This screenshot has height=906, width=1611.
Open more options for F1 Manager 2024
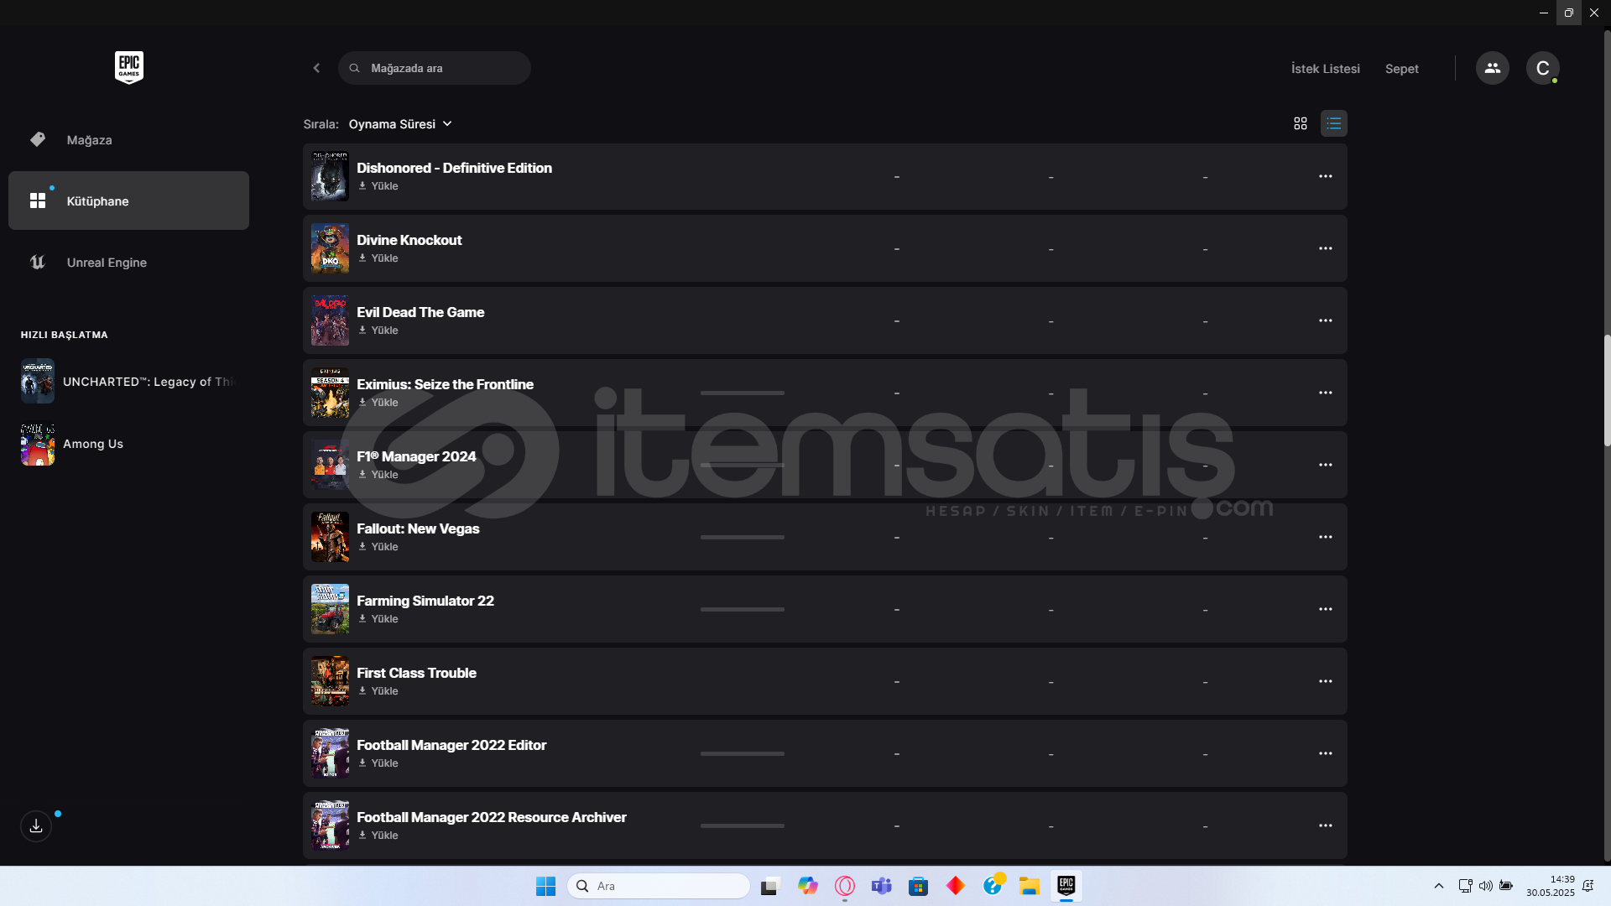click(1326, 465)
